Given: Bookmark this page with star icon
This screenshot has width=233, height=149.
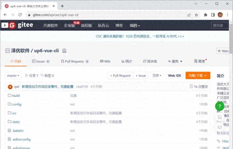Looking at the screenshot, I should [x=196, y=15].
